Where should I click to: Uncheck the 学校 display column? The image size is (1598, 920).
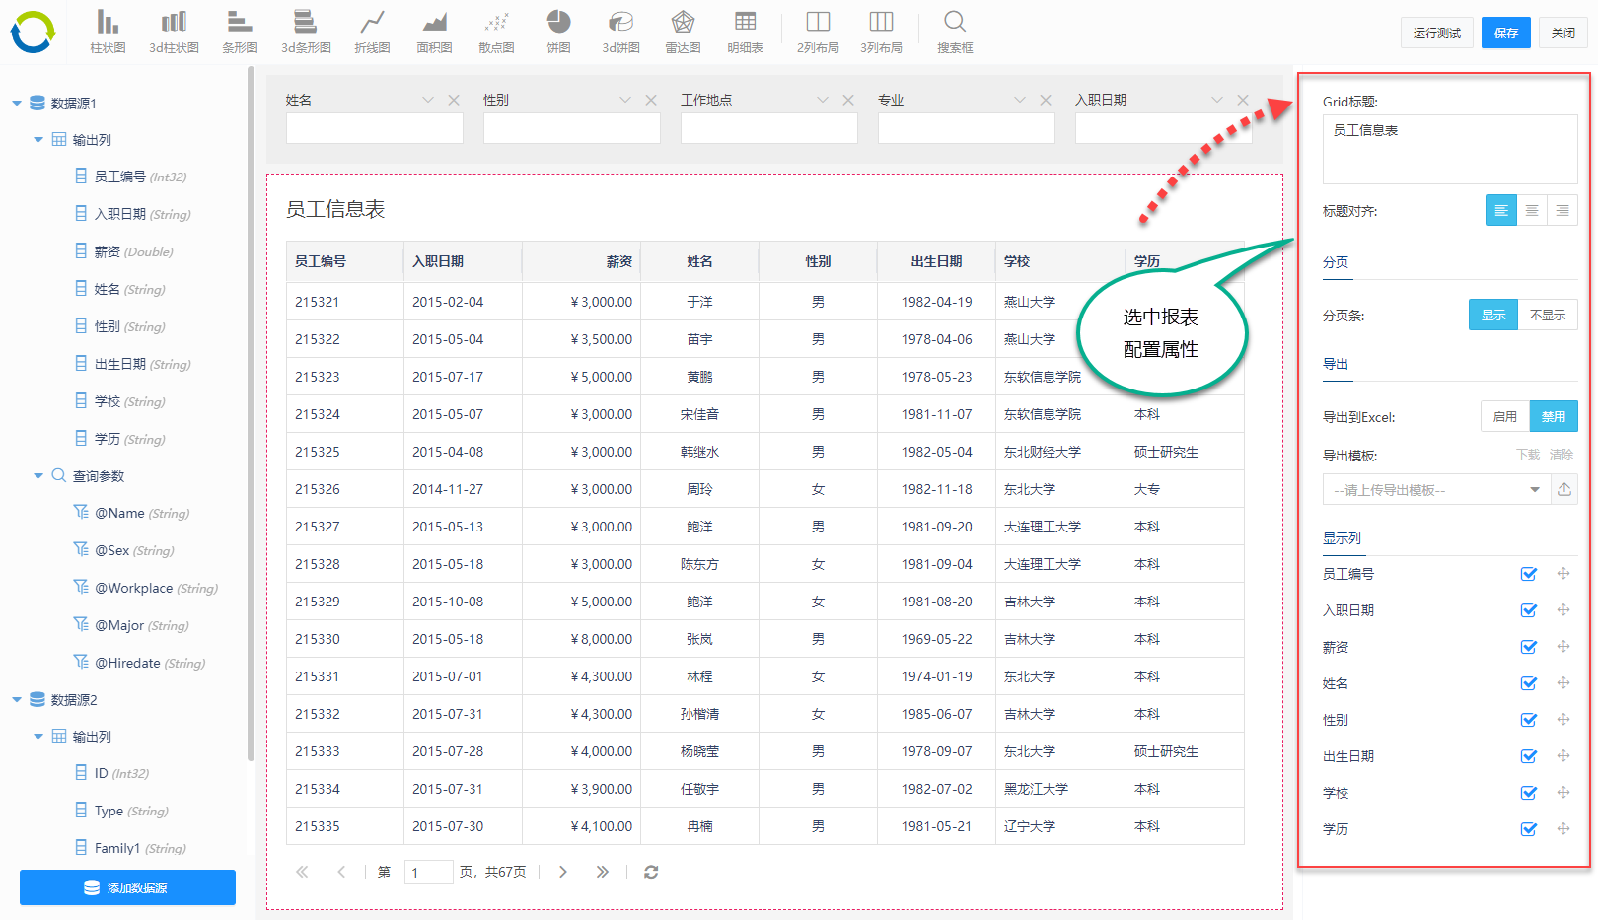pos(1529,793)
